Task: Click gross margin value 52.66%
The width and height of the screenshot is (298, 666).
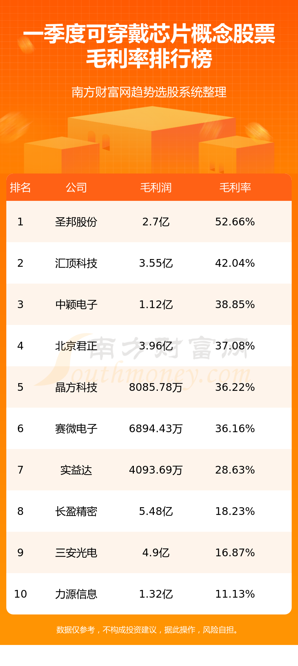Action: tap(235, 222)
